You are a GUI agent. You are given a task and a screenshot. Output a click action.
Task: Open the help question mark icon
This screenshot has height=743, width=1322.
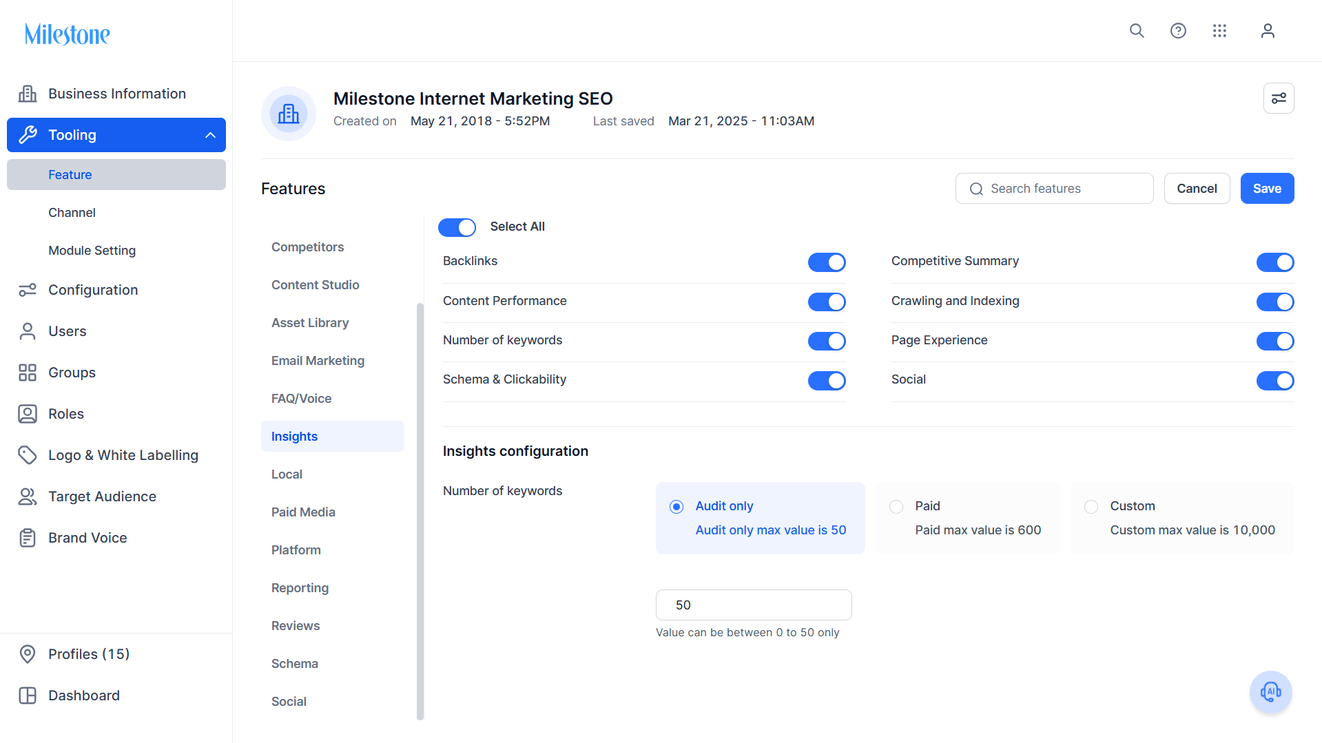[x=1178, y=31]
